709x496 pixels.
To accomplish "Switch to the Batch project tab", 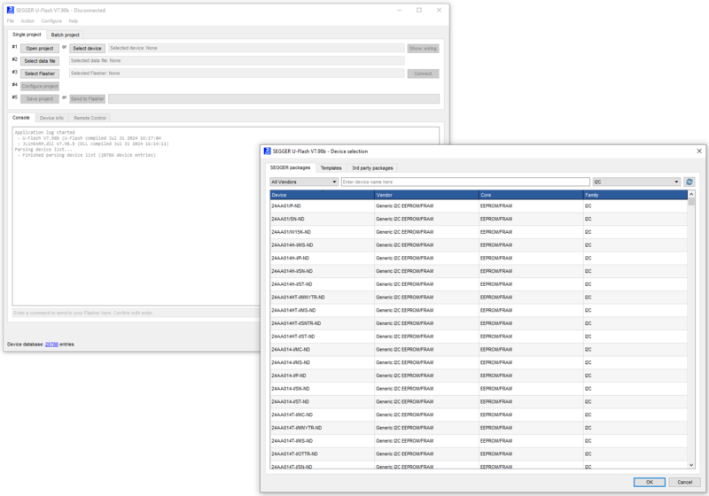I will pyautogui.click(x=65, y=35).
